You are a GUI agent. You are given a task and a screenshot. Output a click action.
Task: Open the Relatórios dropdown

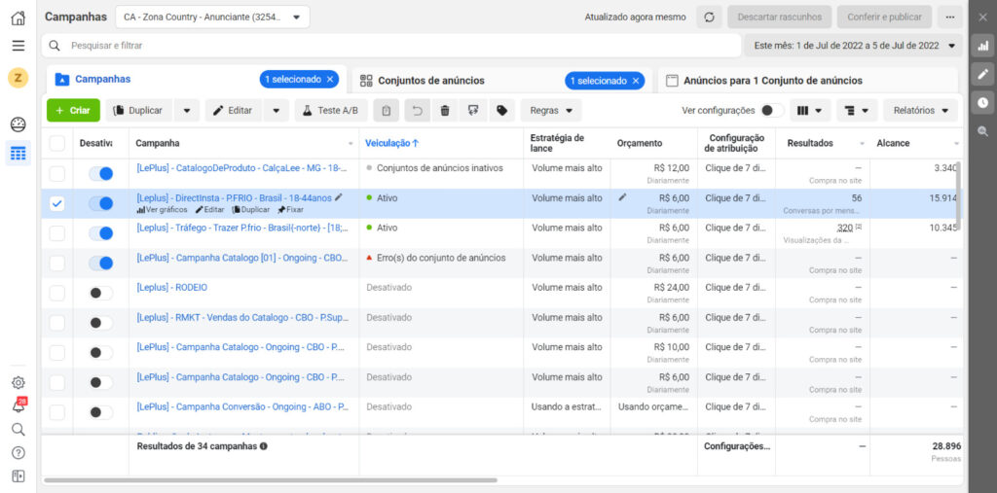point(920,111)
